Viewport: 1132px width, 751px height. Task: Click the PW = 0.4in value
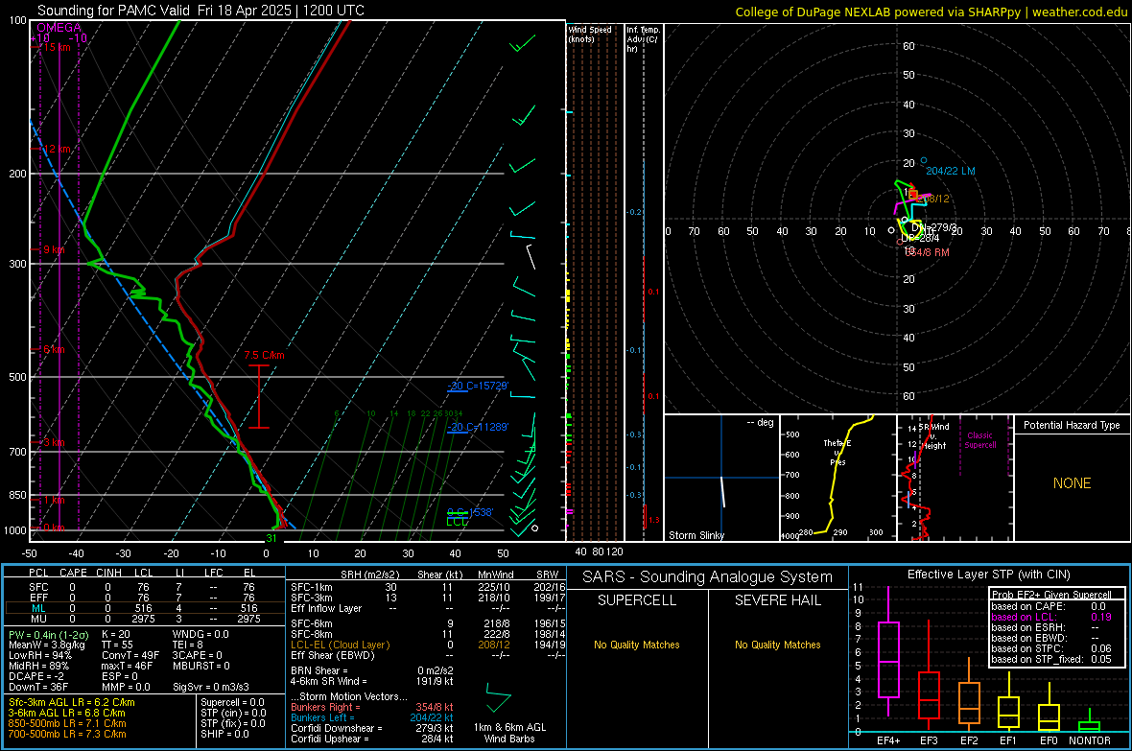click(x=48, y=634)
